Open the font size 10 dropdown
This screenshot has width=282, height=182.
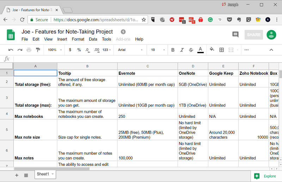pyautogui.click(x=158, y=50)
